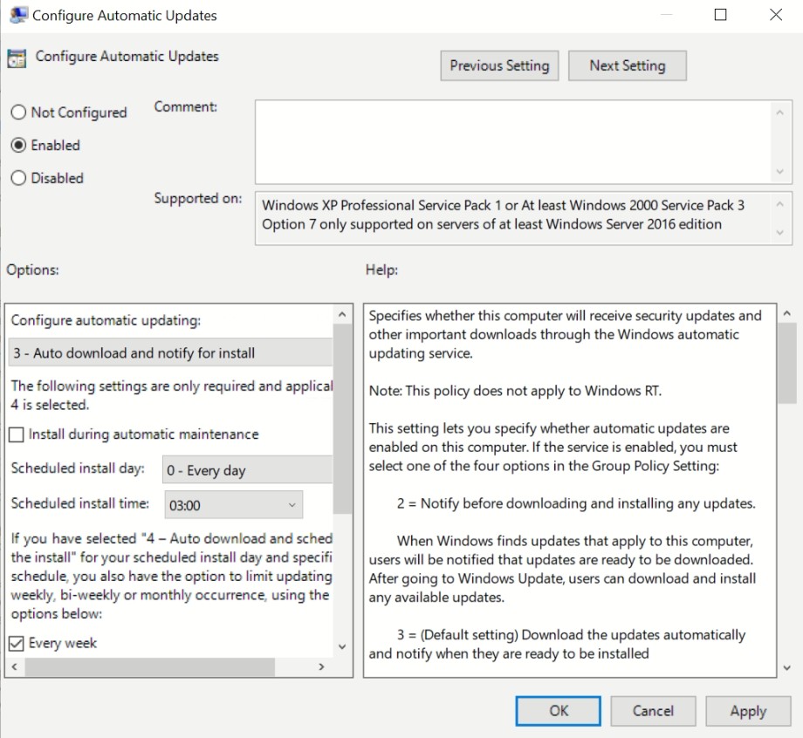Click Supported on scroll down arrow
Image resolution: width=803 pixels, height=738 pixels.
click(x=779, y=232)
